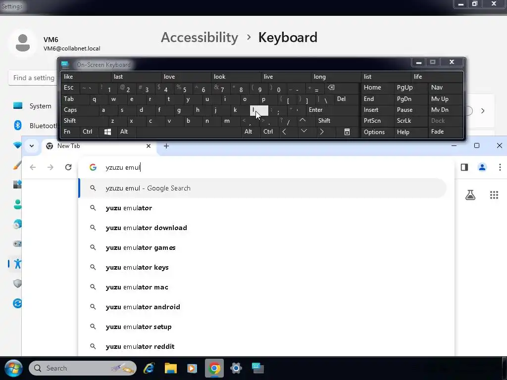Toggle the left Alt key
The width and height of the screenshot is (507, 380).
coord(126,132)
